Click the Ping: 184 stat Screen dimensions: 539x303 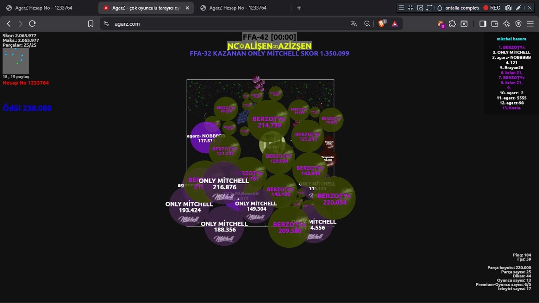[x=522, y=255]
